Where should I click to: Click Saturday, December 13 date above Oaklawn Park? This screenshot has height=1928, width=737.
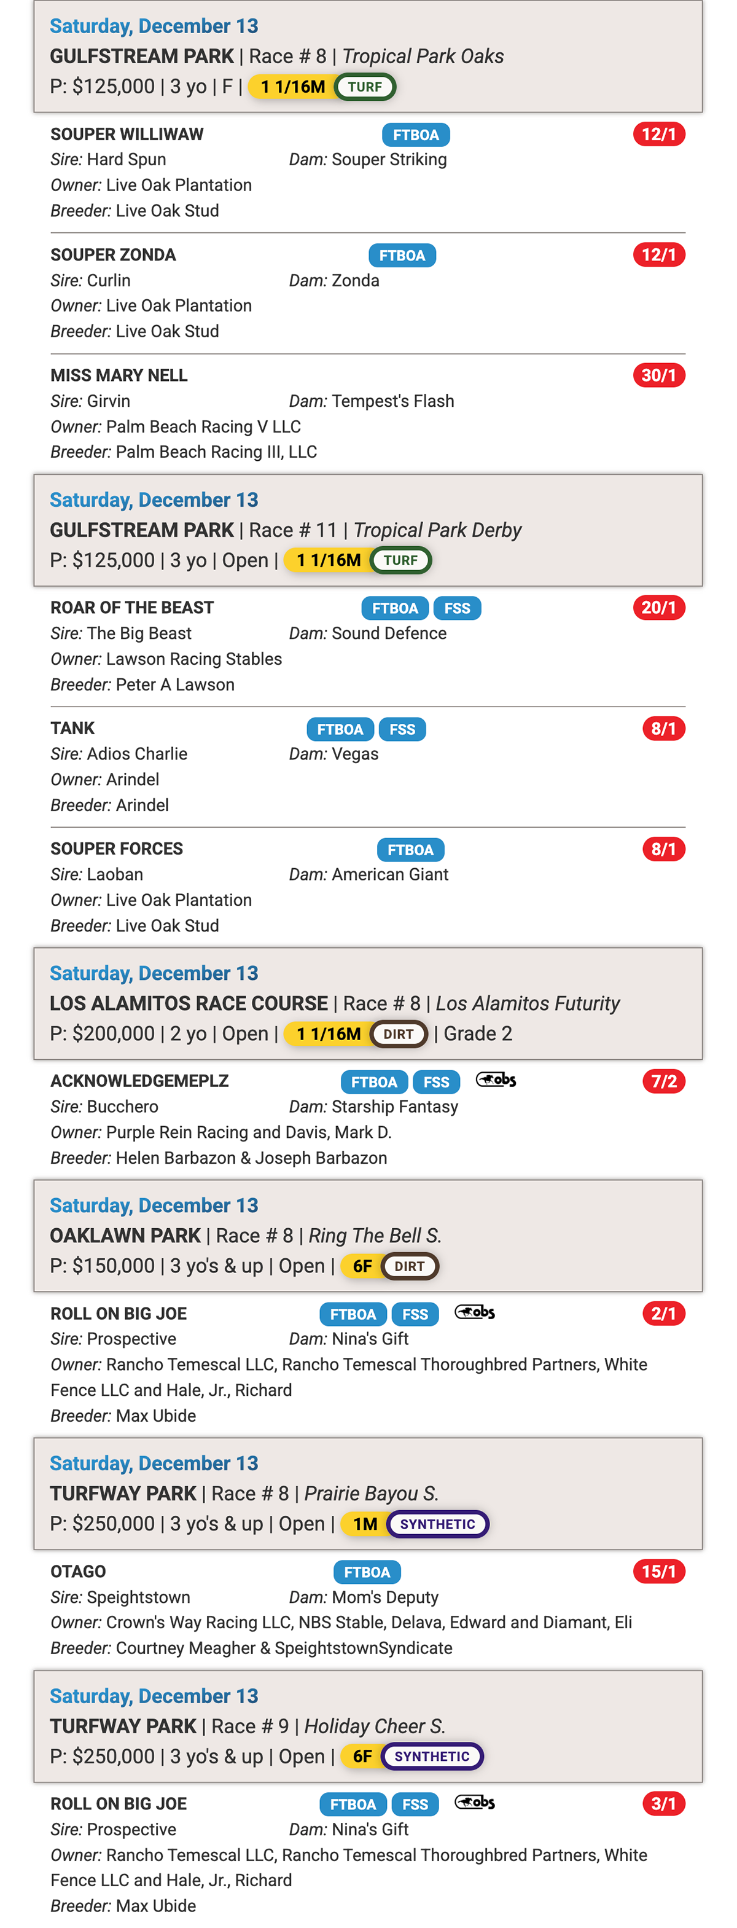click(x=154, y=1205)
